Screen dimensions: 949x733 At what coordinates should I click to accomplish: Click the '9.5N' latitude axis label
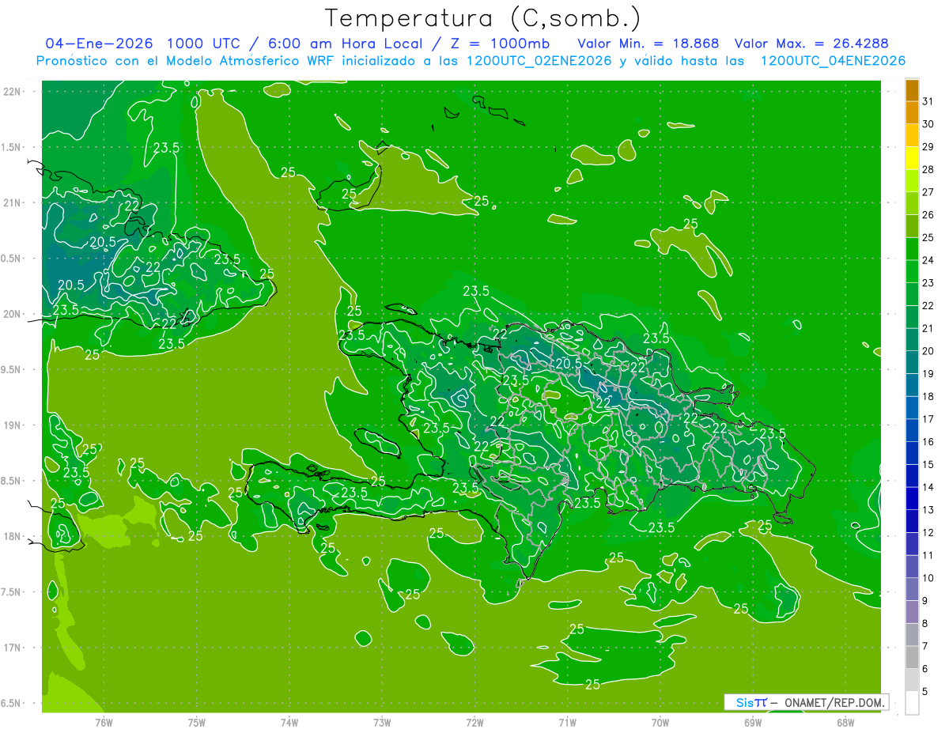pos(12,369)
